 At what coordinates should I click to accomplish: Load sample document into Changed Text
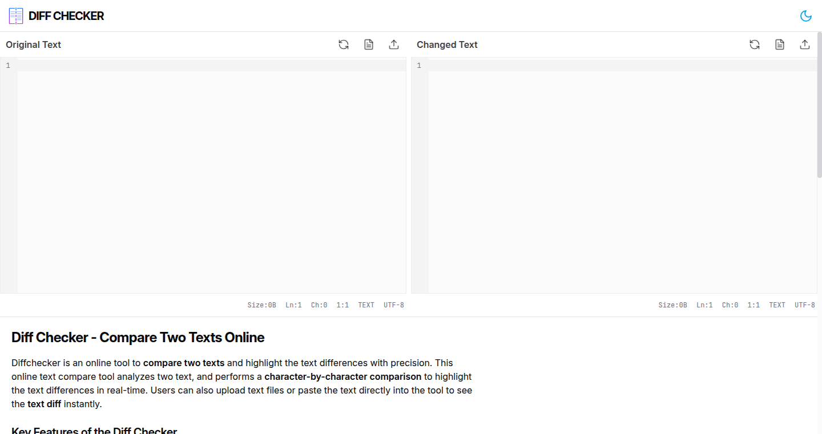(780, 44)
